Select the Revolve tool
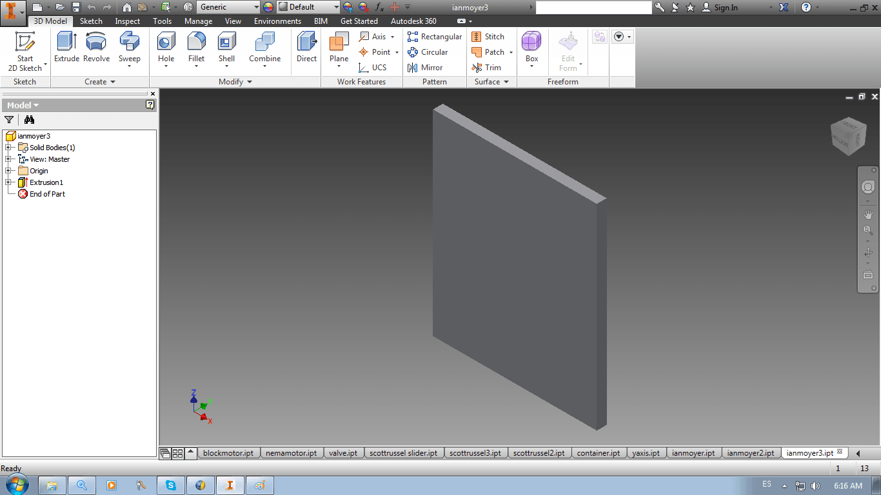The image size is (881, 495). click(97, 47)
